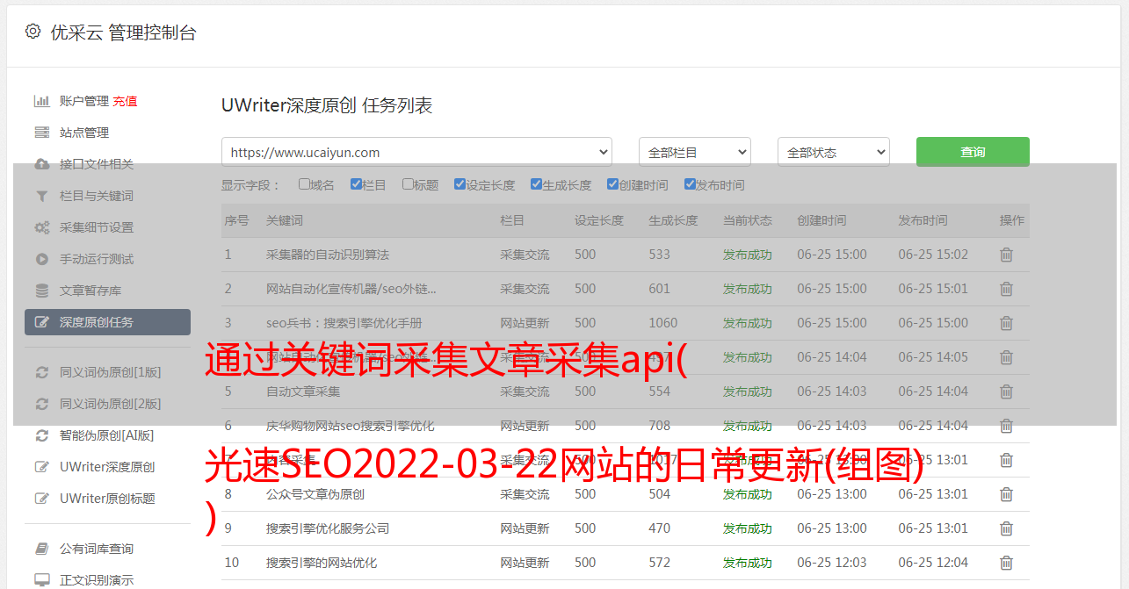The image size is (1129, 589).
Task: Click keyword 采集器的自动识别算法
Action: (328, 255)
